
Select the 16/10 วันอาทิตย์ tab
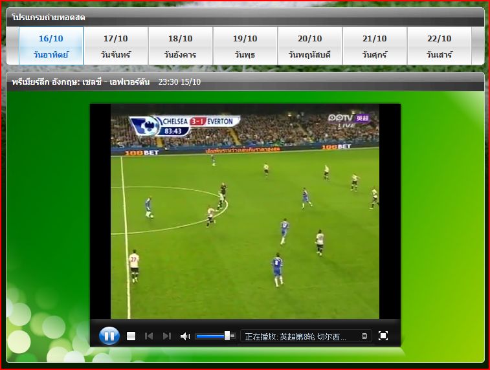coord(51,46)
